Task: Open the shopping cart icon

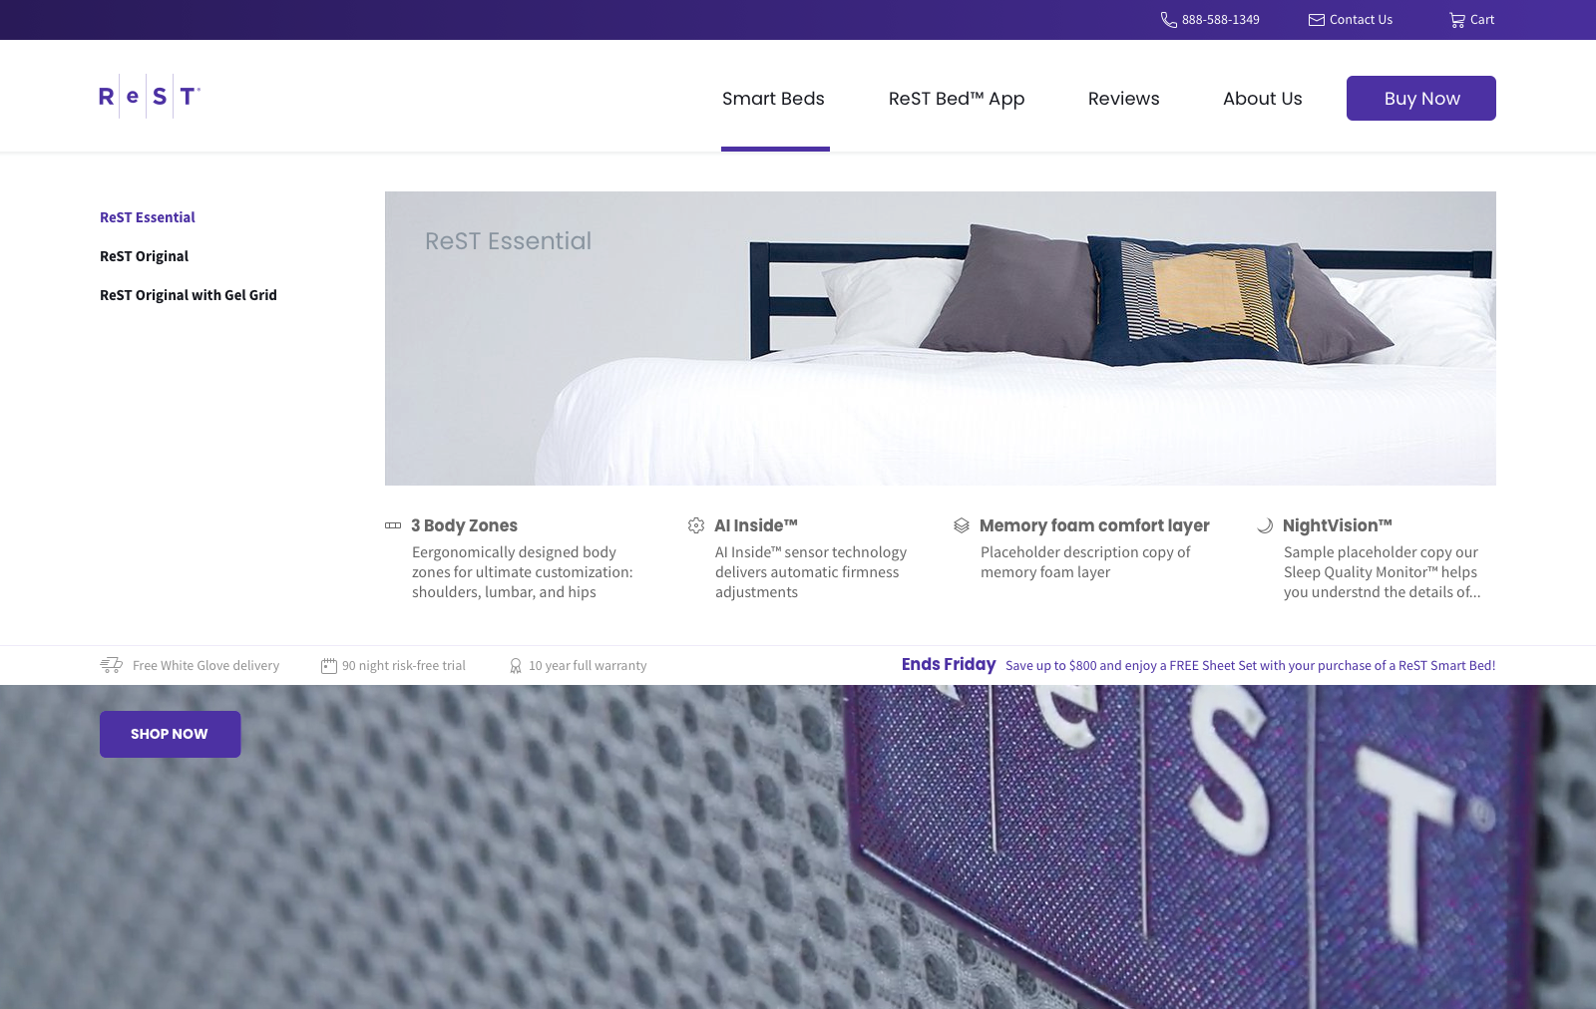Action: [1457, 20]
